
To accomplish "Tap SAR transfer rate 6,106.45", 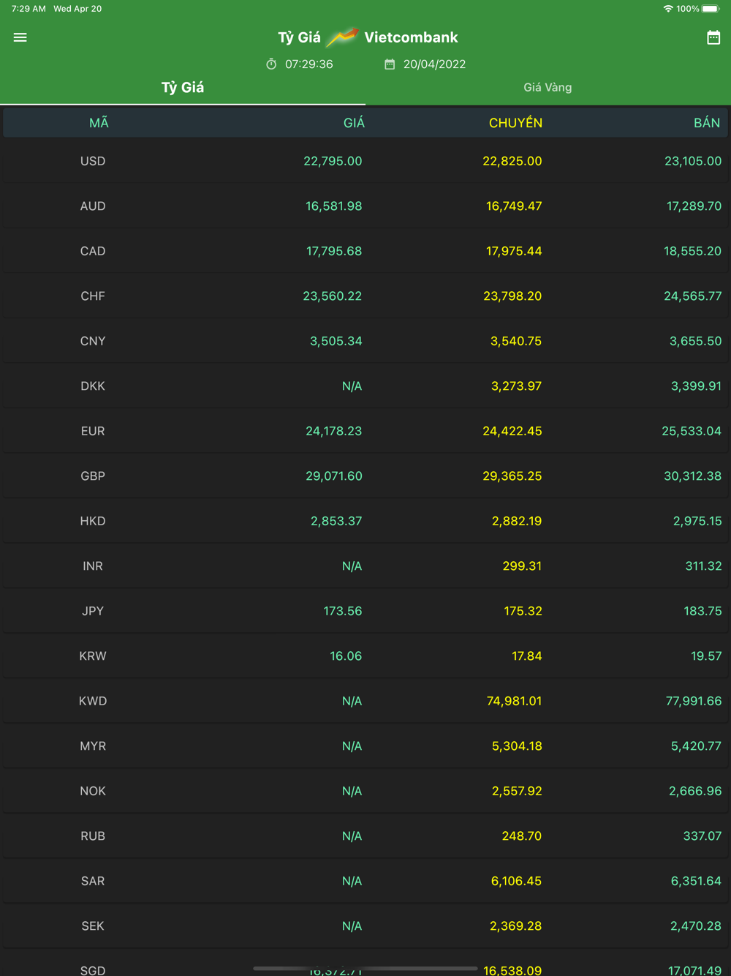I will click(x=516, y=881).
